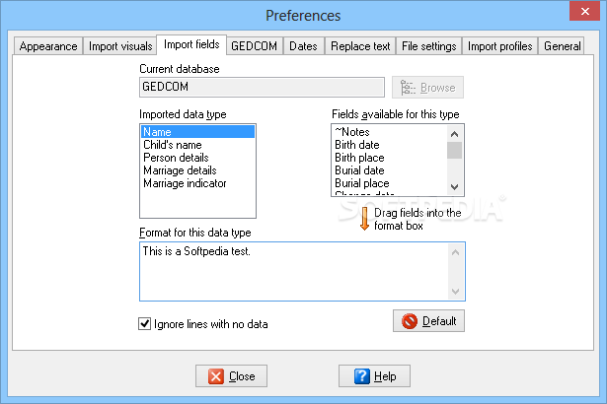Select Person details data type
The width and height of the screenshot is (607, 404).
[197, 158]
